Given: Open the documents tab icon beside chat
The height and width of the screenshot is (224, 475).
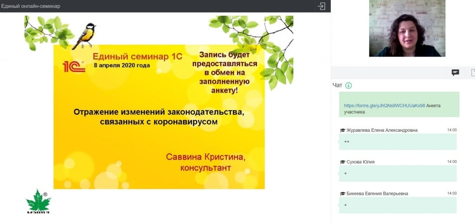Looking at the screenshot, I should [x=473, y=73].
